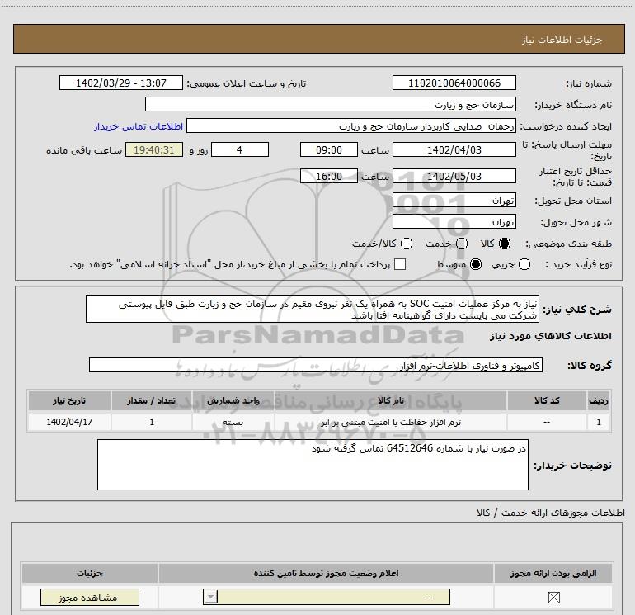Select the خدمت radio button
The height and width of the screenshot is (615, 635).
pos(462,244)
